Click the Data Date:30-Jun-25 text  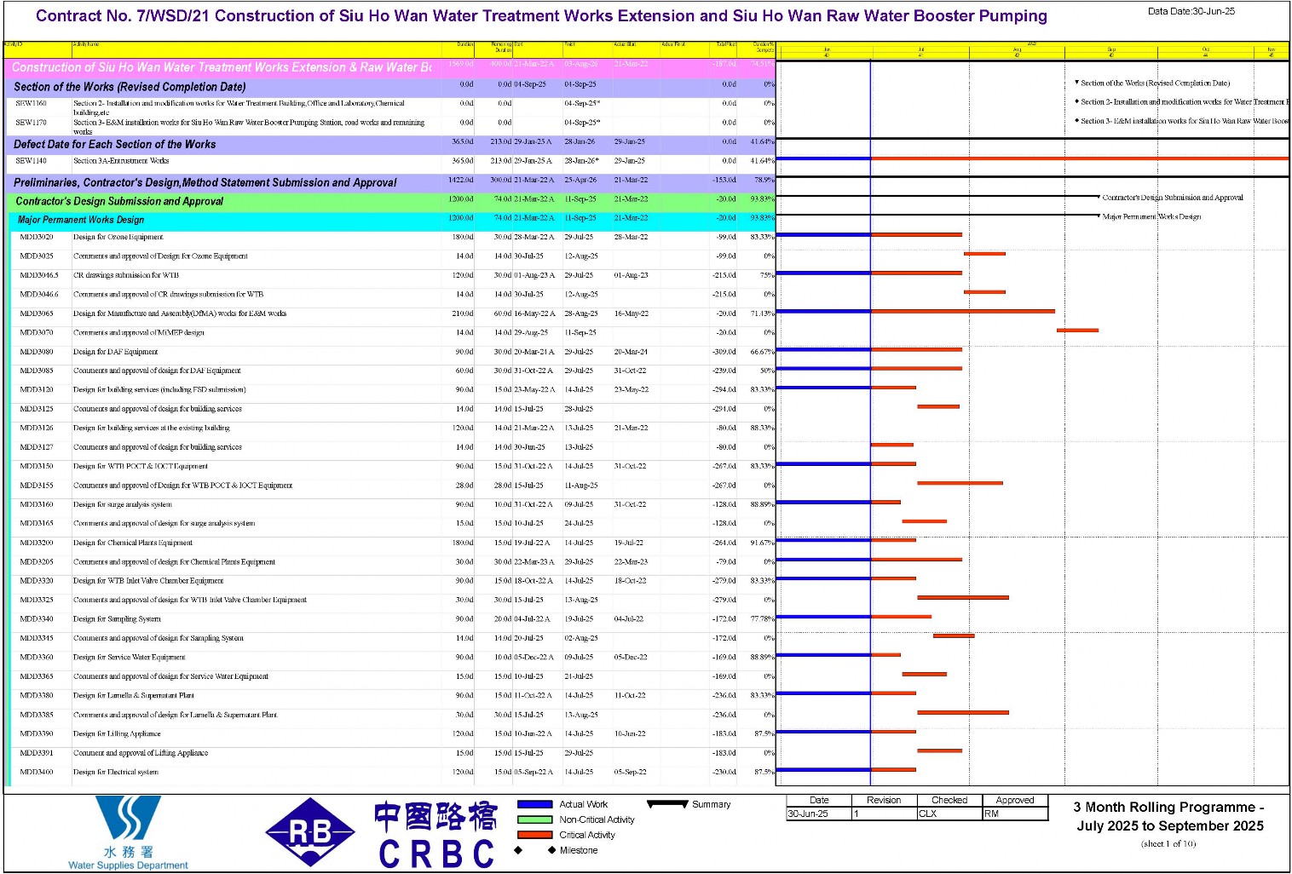click(1191, 11)
